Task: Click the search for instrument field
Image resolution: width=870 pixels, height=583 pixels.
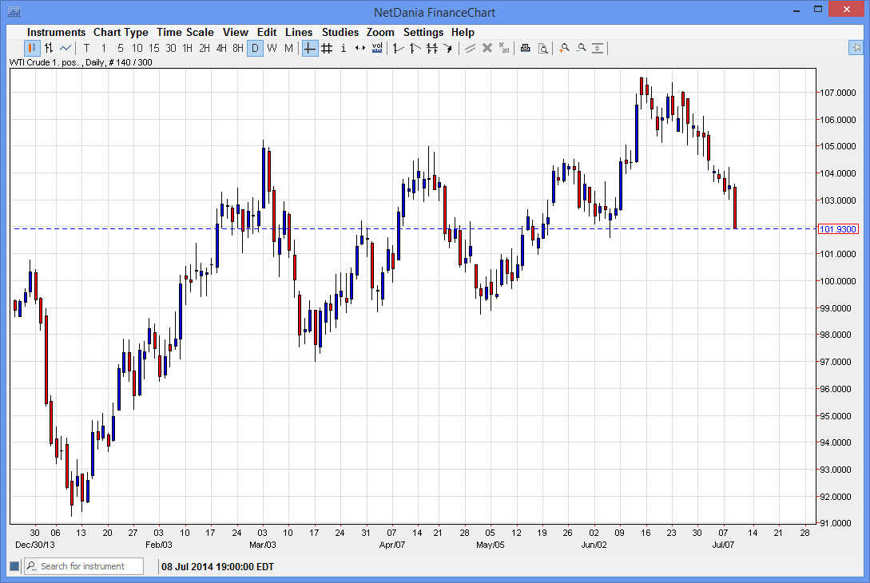Action: 88,565
